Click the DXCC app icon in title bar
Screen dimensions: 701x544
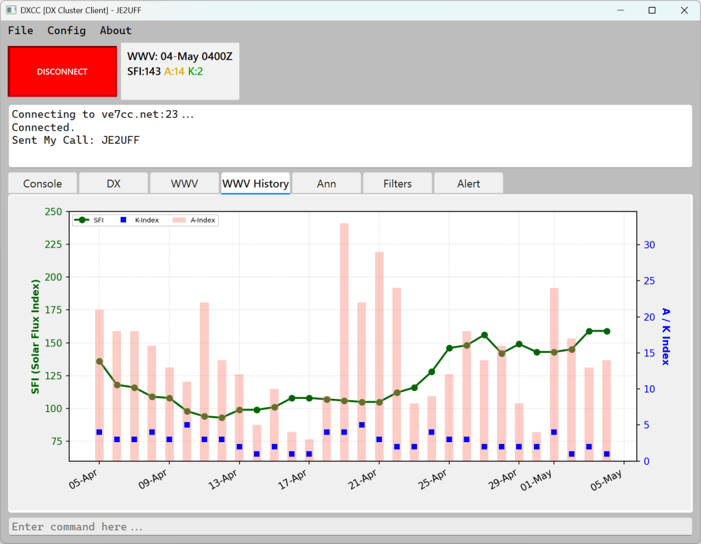pyautogui.click(x=11, y=10)
